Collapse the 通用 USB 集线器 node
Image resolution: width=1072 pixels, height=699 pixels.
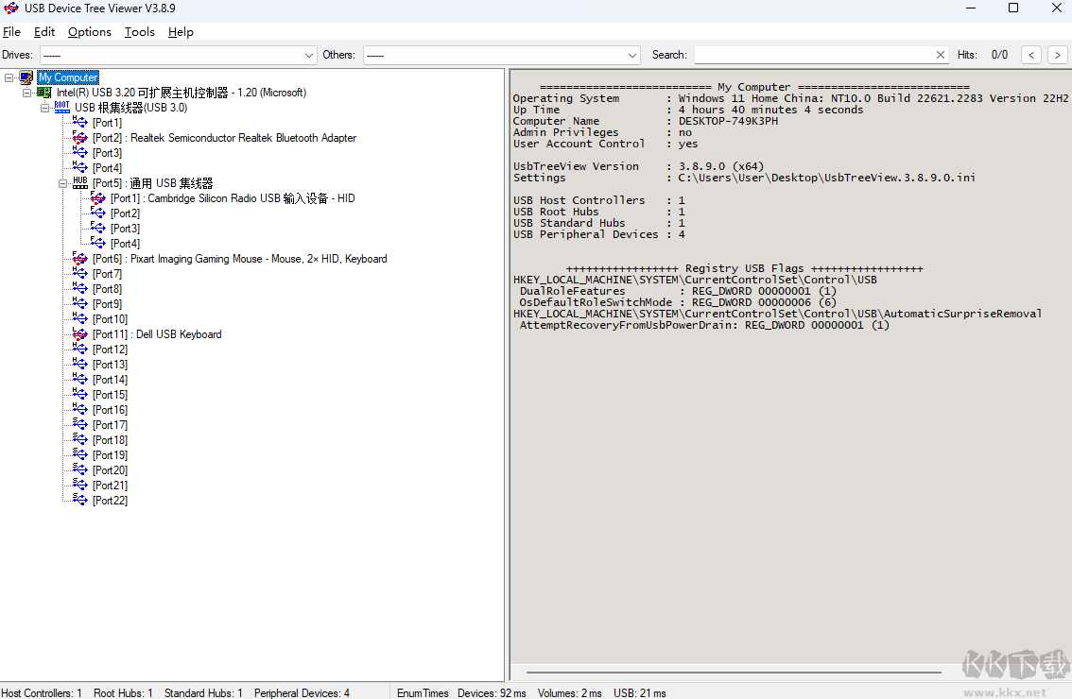[62, 182]
